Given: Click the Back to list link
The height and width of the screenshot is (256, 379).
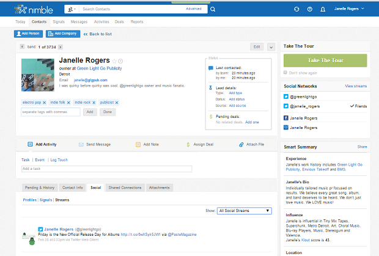Looking at the screenshot, I should click(98, 34).
